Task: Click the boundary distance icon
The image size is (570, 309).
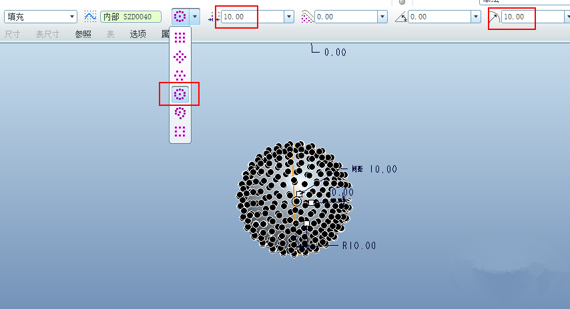Action: point(307,17)
